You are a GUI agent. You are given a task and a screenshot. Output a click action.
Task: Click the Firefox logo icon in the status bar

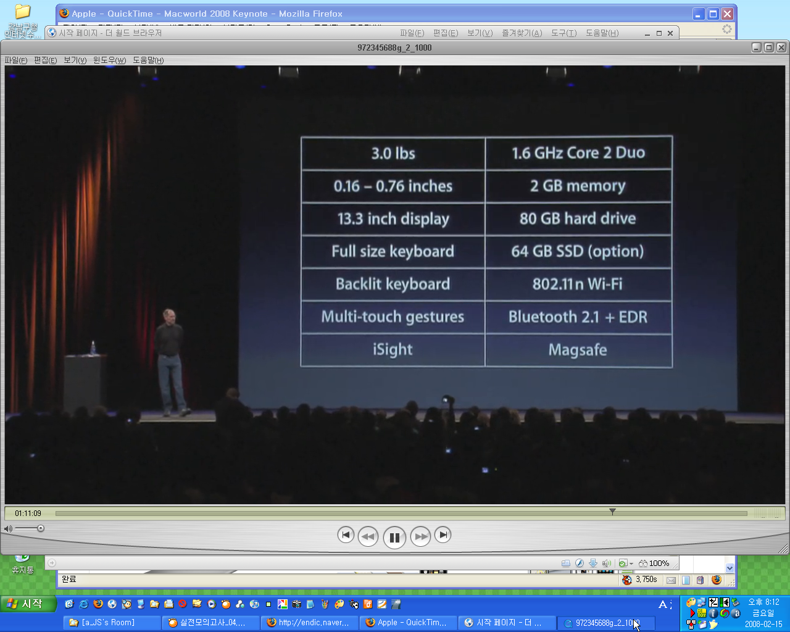[717, 580]
